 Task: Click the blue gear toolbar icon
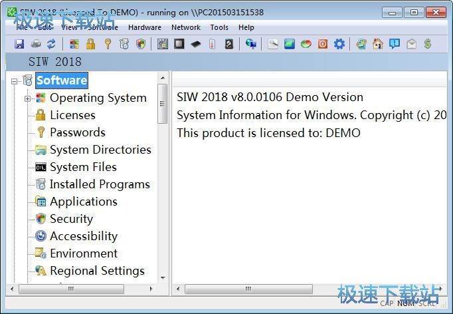pos(339,44)
